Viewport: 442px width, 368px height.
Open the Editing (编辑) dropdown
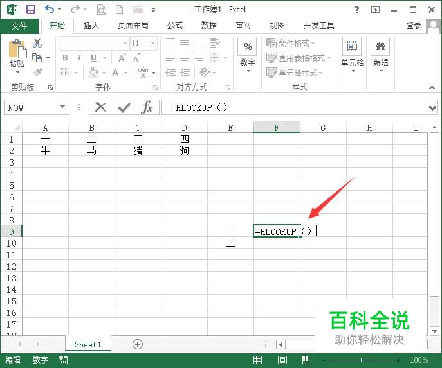point(380,55)
